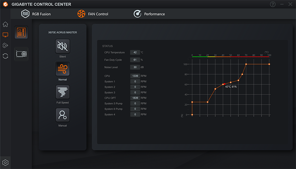Click the Fan Duty Cycle value 61
Viewport: 296px width, 169px height.
(x=135, y=60)
